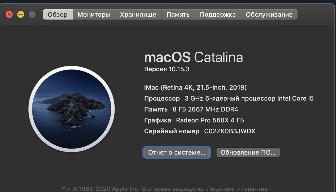This screenshot has height=192, width=336.
Task: Click graphics value Radeon Pro 560X 4 ГБ
Action: click(x=210, y=120)
